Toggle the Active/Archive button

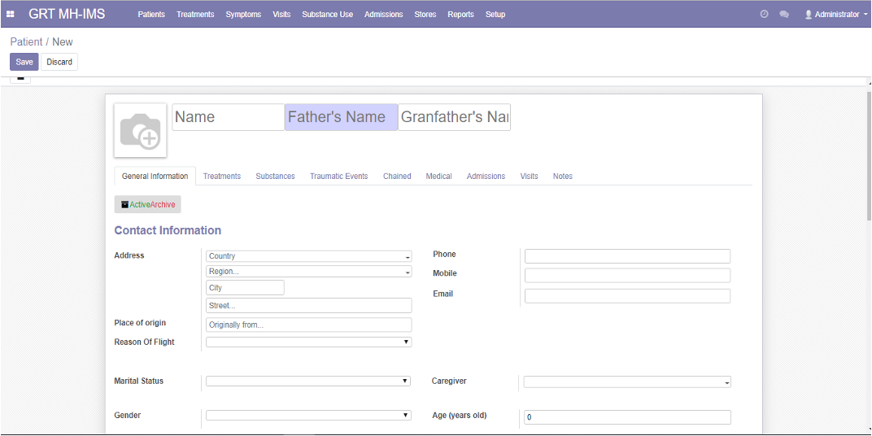click(x=148, y=205)
